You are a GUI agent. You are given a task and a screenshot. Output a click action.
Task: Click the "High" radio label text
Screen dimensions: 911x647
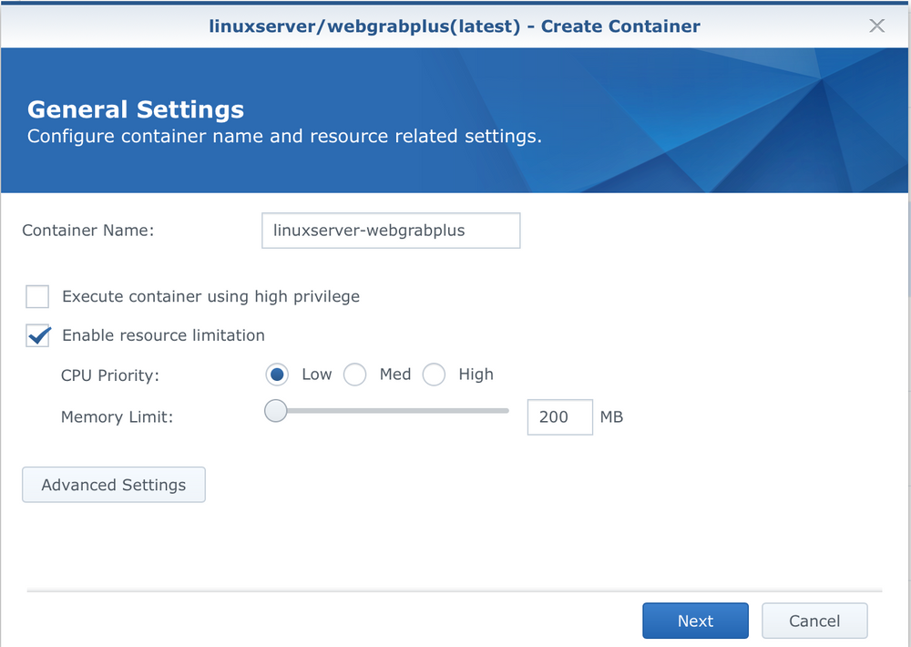476,374
